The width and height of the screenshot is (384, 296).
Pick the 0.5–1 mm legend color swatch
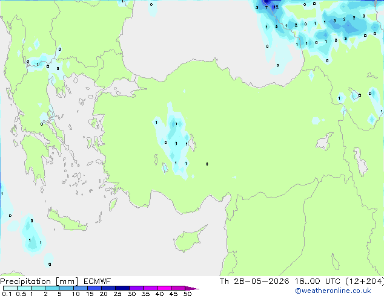[24, 288]
